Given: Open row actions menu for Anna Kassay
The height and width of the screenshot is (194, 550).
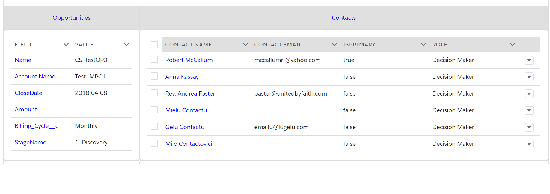Looking at the screenshot, I should (529, 77).
